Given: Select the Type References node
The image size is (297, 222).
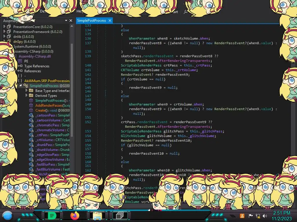Looking at the screenshot, I should (x=37, y=66).
